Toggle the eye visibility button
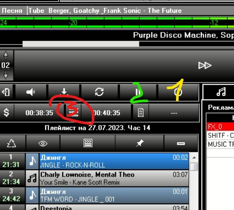 point(43,144)
